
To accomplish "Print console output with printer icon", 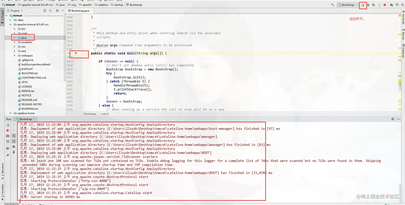I will click(14, 147).
